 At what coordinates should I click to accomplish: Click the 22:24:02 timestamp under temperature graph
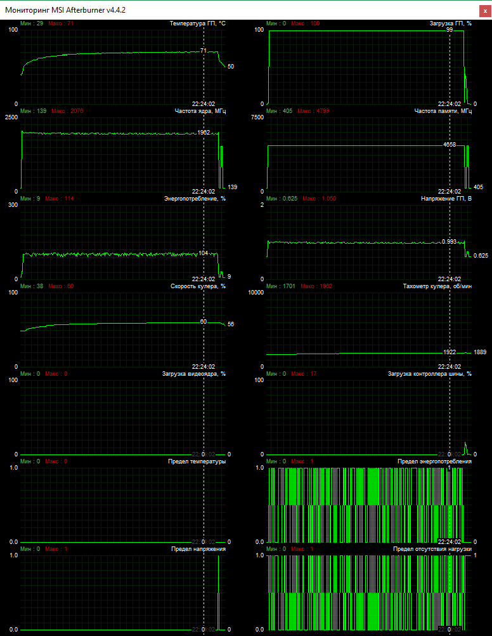click(204, 103)
